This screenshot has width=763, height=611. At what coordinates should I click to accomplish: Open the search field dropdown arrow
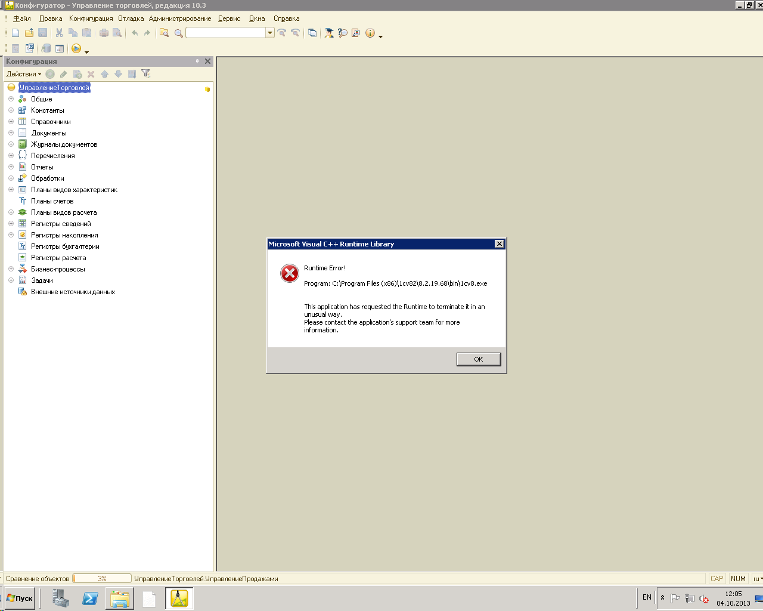tap(270, 33)
